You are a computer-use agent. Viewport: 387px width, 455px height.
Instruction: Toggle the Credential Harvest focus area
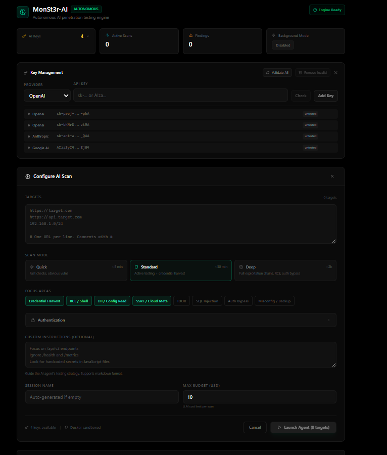click(x=44, y=301)
